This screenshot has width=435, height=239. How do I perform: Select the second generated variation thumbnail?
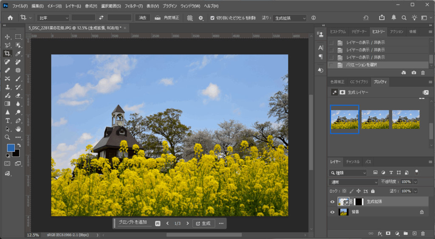[375, 119]
